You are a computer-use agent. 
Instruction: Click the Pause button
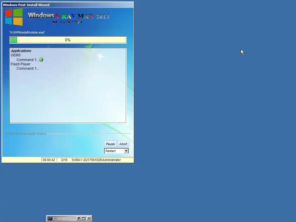coord(110,144)
